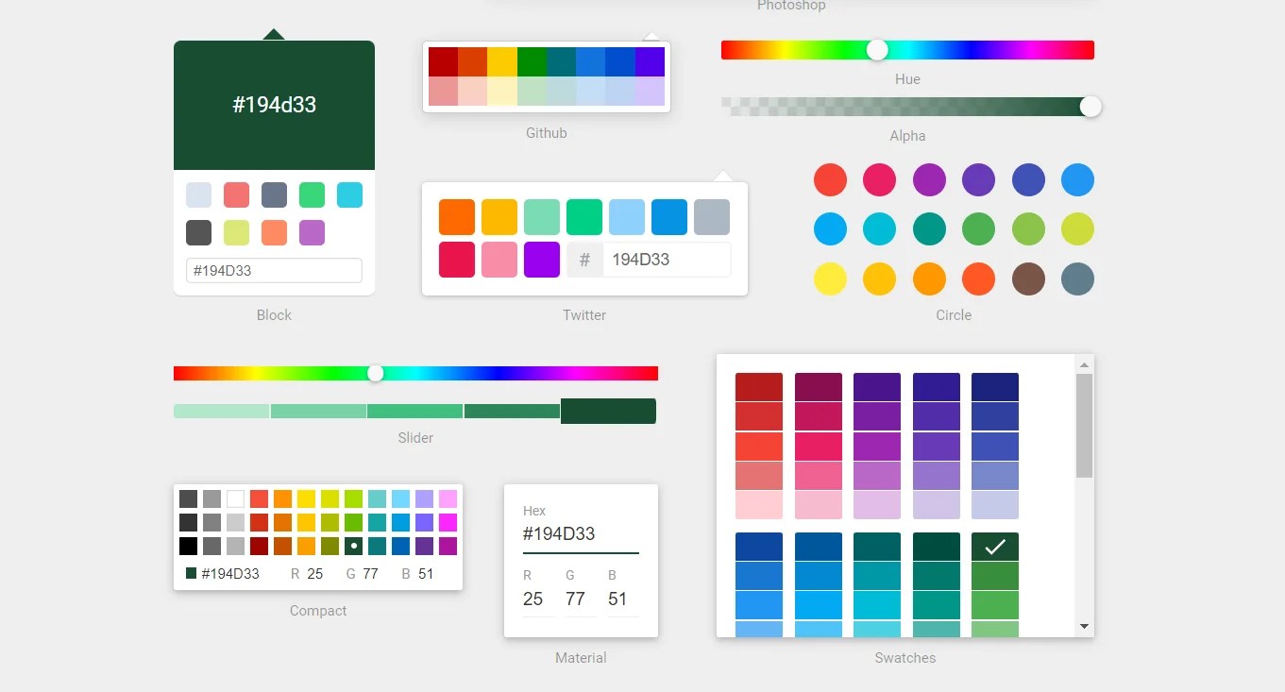Select the lightest mint swatch in Slider picker

[222, 411]
